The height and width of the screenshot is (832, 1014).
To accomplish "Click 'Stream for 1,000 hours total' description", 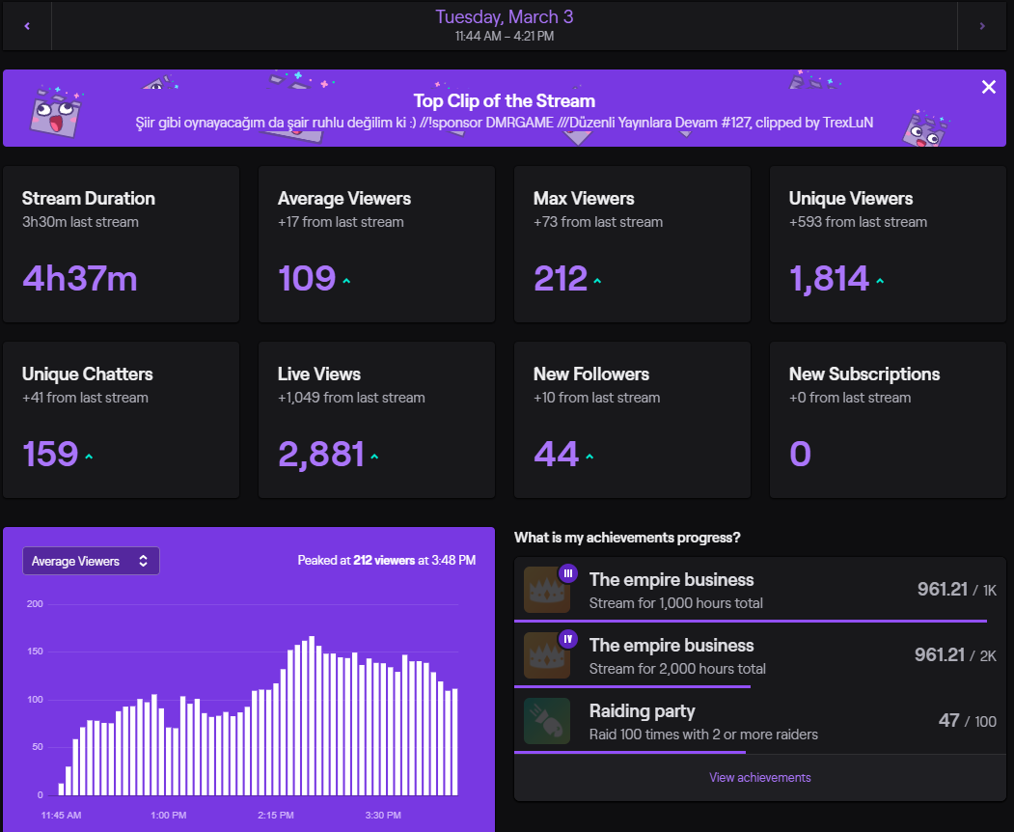I will pyautogui.click(x=675, y=603).
